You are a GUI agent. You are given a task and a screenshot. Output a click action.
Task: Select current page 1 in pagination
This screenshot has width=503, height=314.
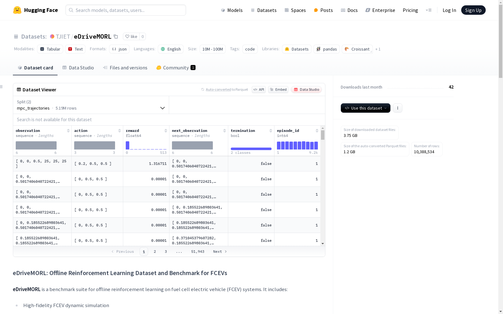144,252
